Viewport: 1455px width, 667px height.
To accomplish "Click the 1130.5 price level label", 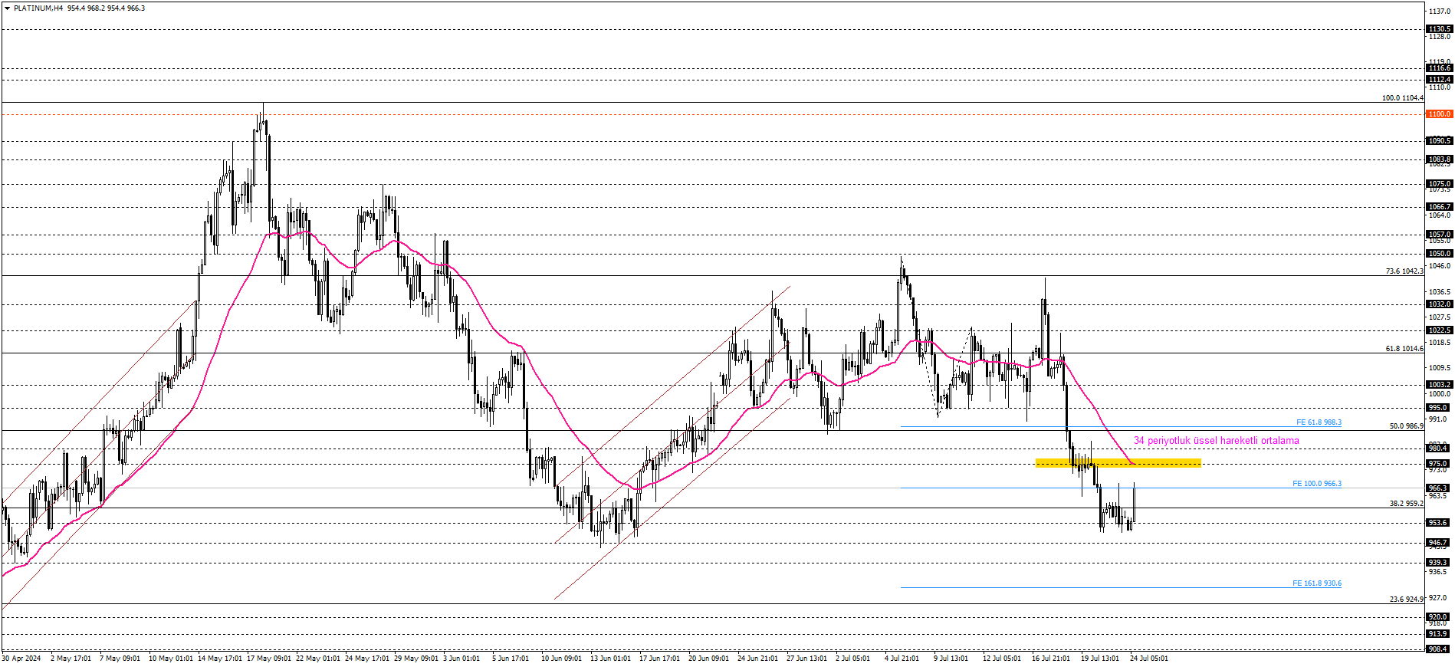I will tap(1439, 29).
